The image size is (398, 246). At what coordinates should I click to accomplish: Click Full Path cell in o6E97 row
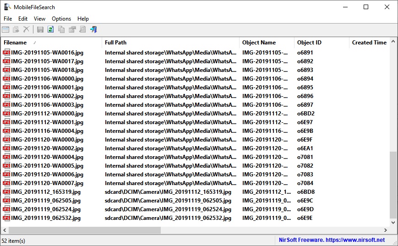click(x=170, y=122)
